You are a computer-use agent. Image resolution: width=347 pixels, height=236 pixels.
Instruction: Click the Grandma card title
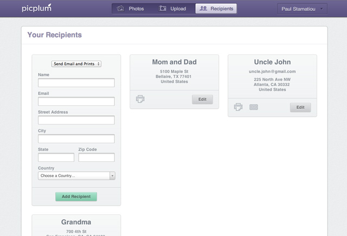(76, 222)
